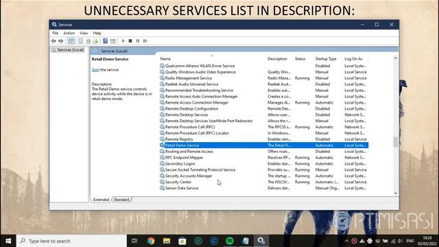The width and height of the screenshot is (439, 247).
Task: Show hidden system tray icons chevron
Action: (x=346, y=241)
